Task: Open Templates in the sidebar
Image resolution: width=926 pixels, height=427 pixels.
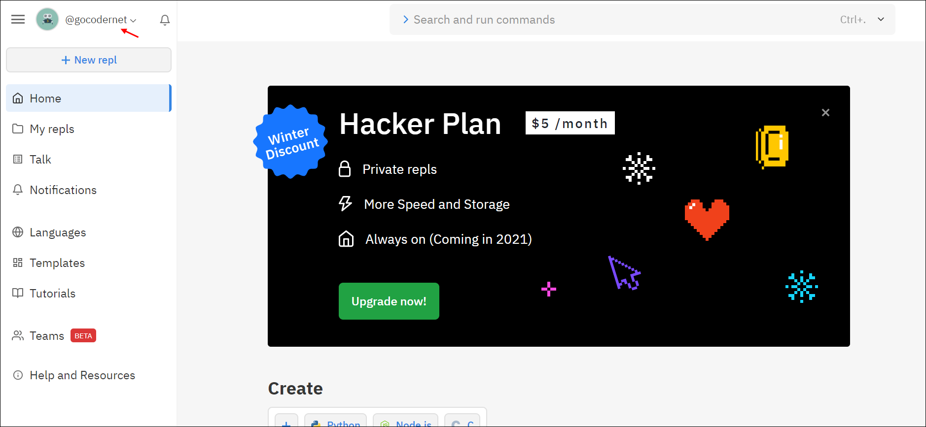Action: [89, 263]
